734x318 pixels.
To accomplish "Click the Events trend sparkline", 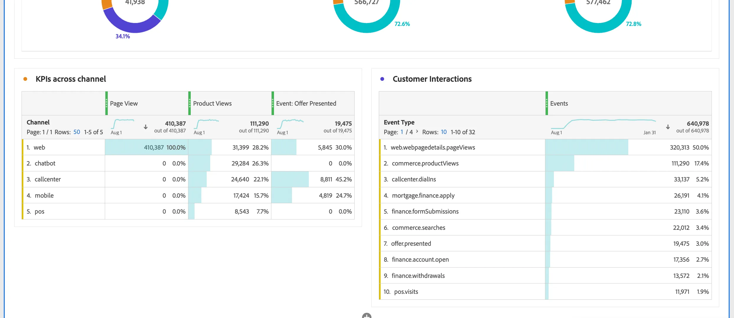I will click(603, 124).
